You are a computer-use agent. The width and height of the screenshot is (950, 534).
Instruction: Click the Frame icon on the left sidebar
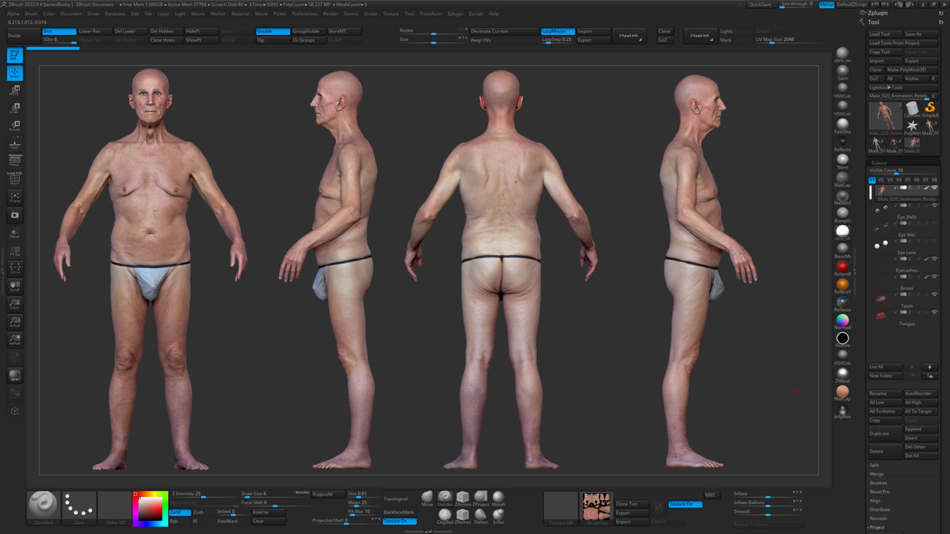[x=15, y=196]
